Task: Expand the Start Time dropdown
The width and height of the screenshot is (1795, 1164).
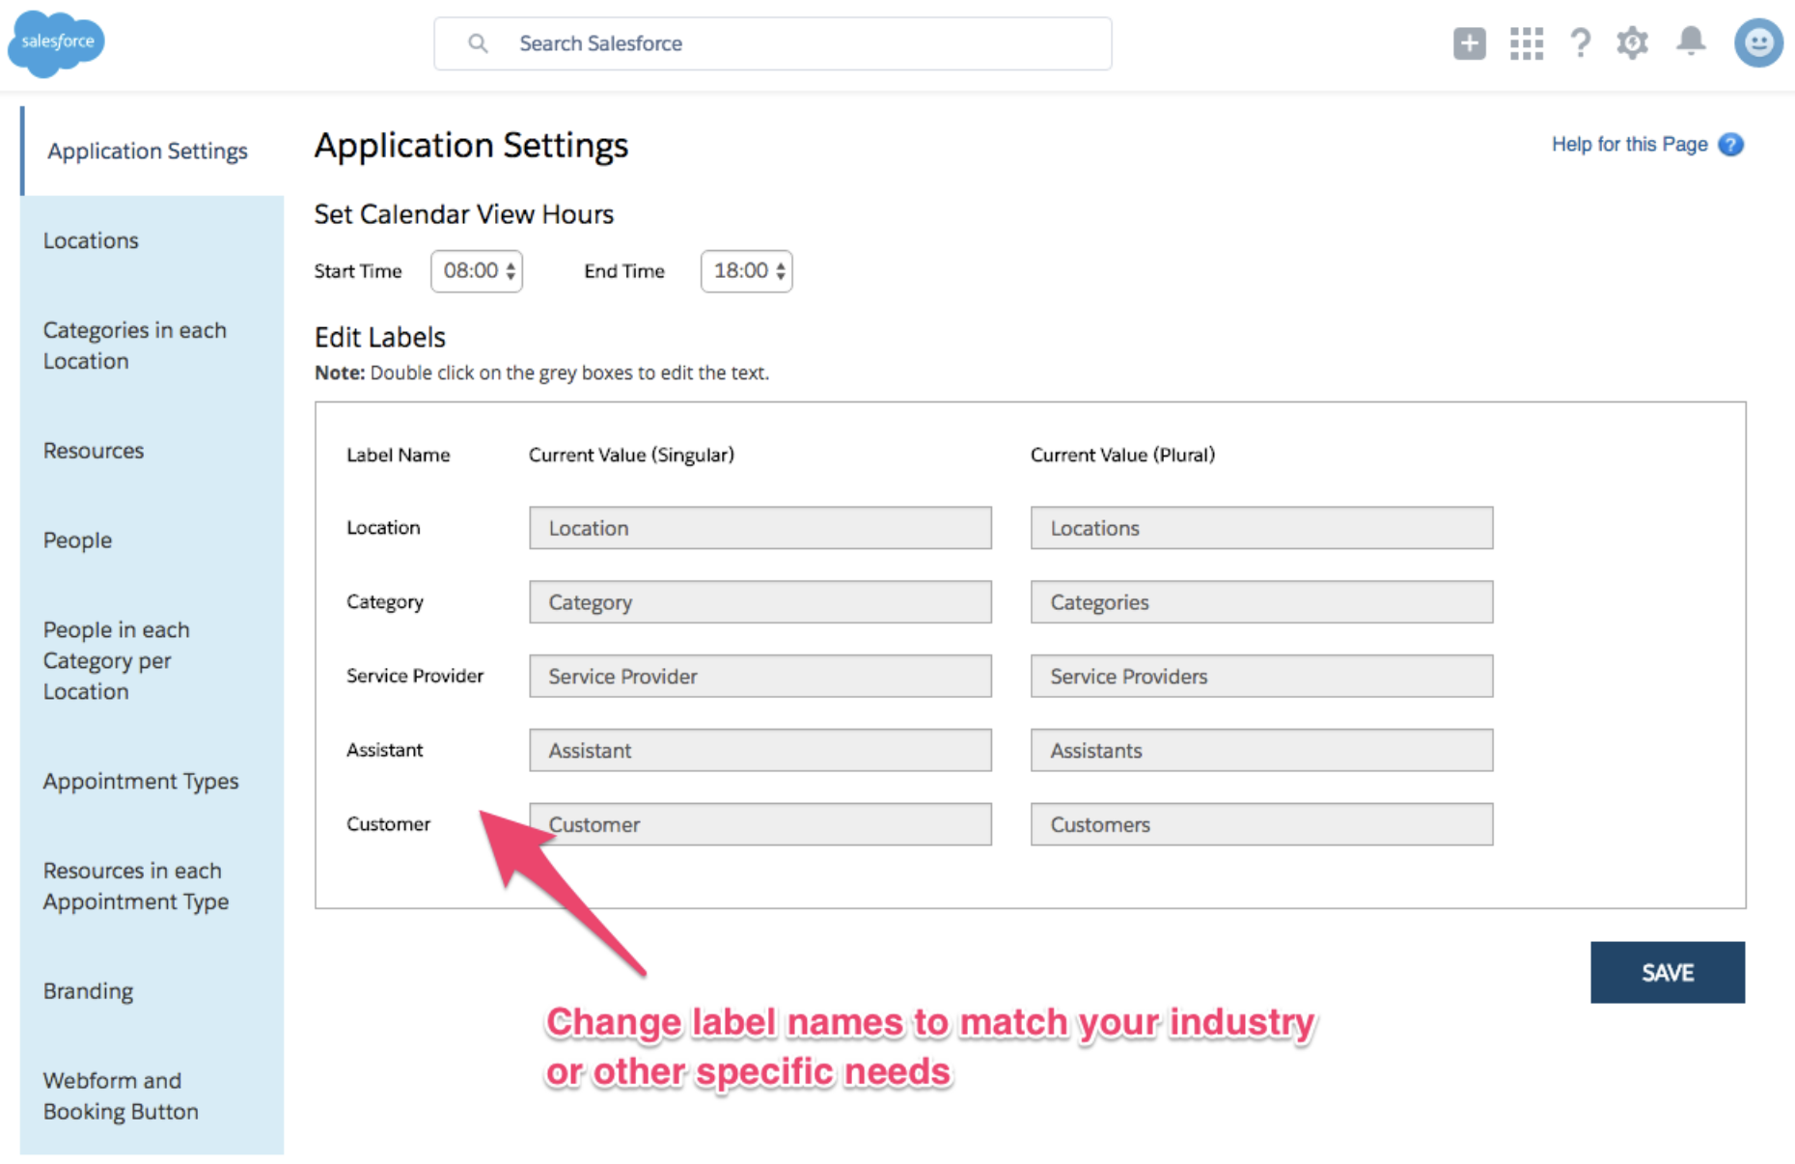Action: point(477,271)
